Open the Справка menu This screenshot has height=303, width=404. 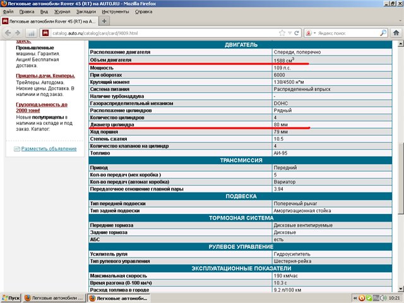143,11
